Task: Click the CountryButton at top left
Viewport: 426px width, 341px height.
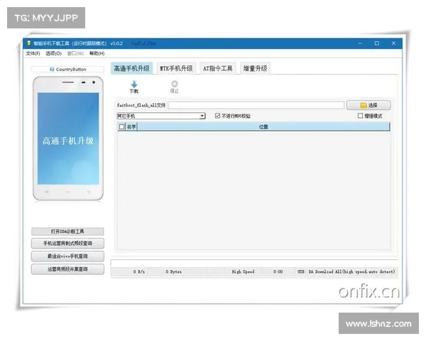Action: click(67, 70)
